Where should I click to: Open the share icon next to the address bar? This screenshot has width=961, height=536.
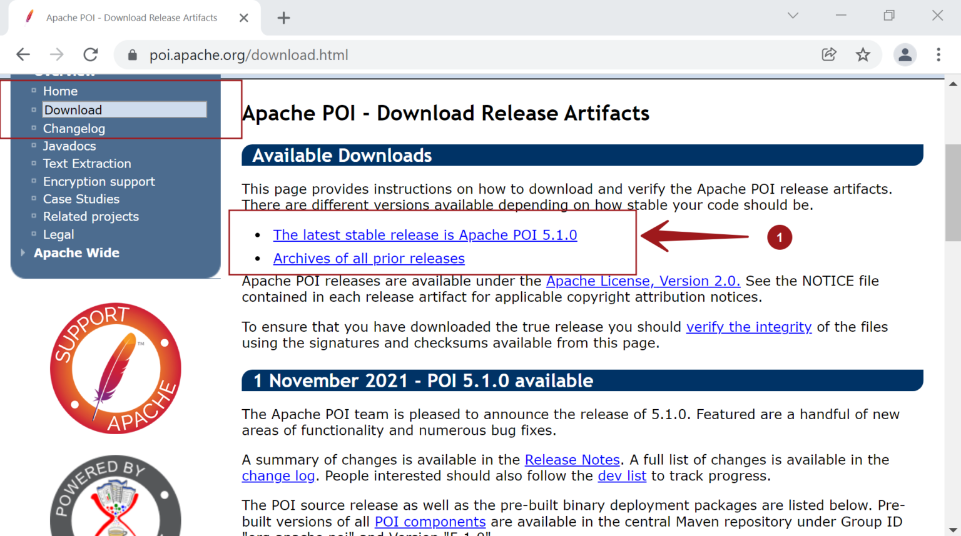(x=829, y=55)
